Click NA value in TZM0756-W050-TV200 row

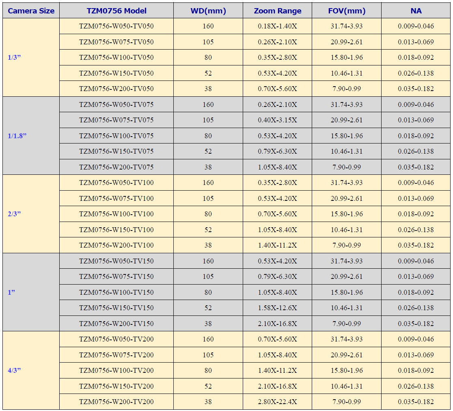(416, 339)
